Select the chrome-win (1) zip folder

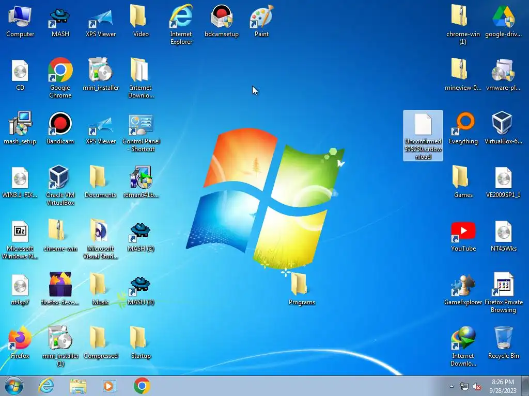(463, 25)
